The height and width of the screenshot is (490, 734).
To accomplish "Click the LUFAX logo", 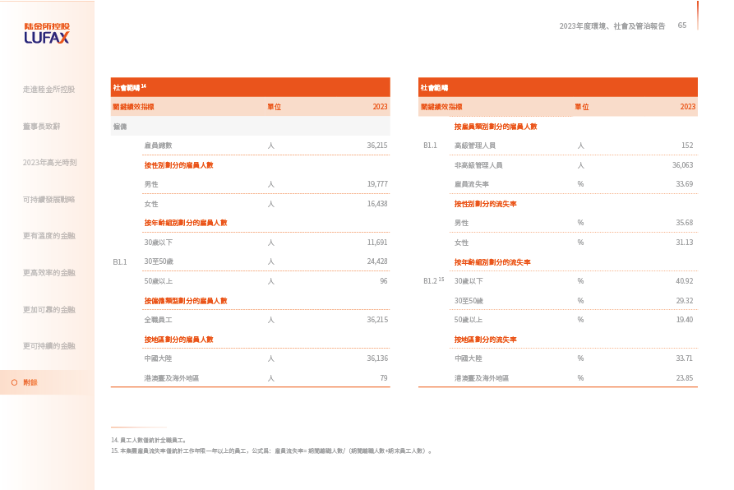I will 47,33.
